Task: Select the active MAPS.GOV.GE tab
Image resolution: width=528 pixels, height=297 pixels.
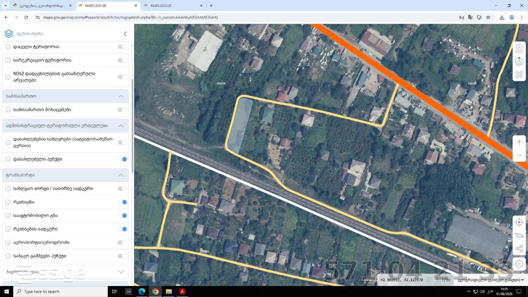Action: point(108,6)
